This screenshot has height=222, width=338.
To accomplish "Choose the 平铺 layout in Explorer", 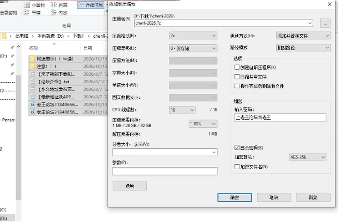I will [32, 13].
